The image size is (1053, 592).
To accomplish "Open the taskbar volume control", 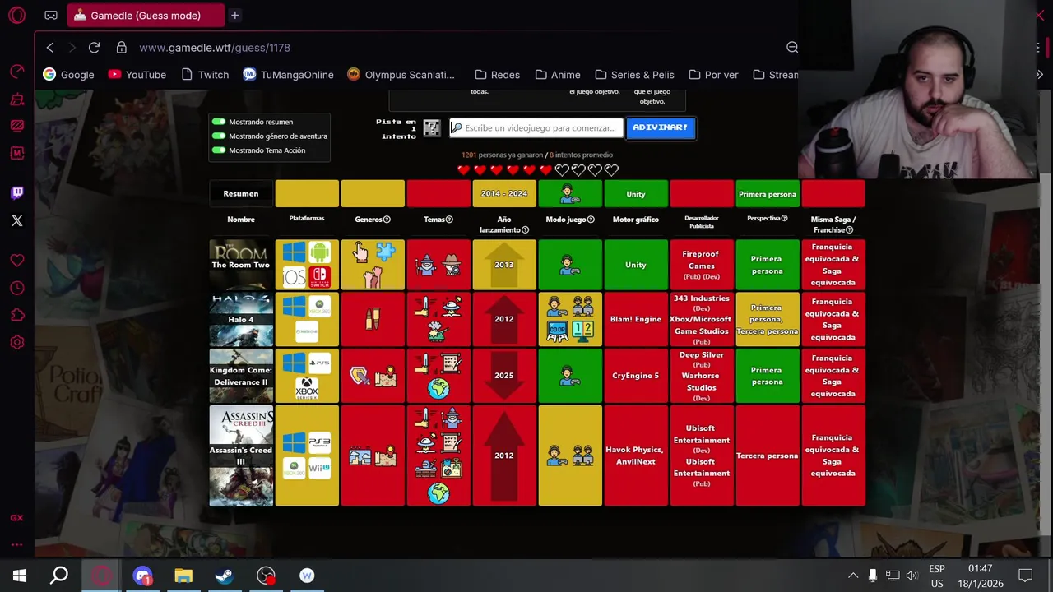I will pos(912,576).
